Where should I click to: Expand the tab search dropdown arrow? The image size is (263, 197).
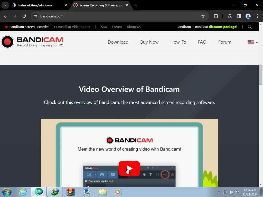pos(5,5)
